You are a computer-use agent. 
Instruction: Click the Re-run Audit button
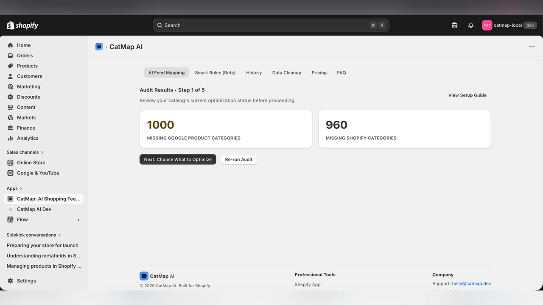238,159
